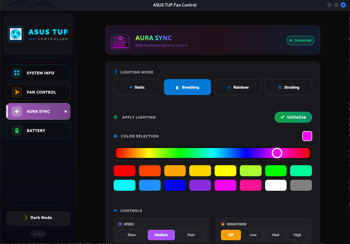Image resolution: width=350 pixels, height=244 pixels.
Task: Set speed to Fast
Action: tap(191, 235)
